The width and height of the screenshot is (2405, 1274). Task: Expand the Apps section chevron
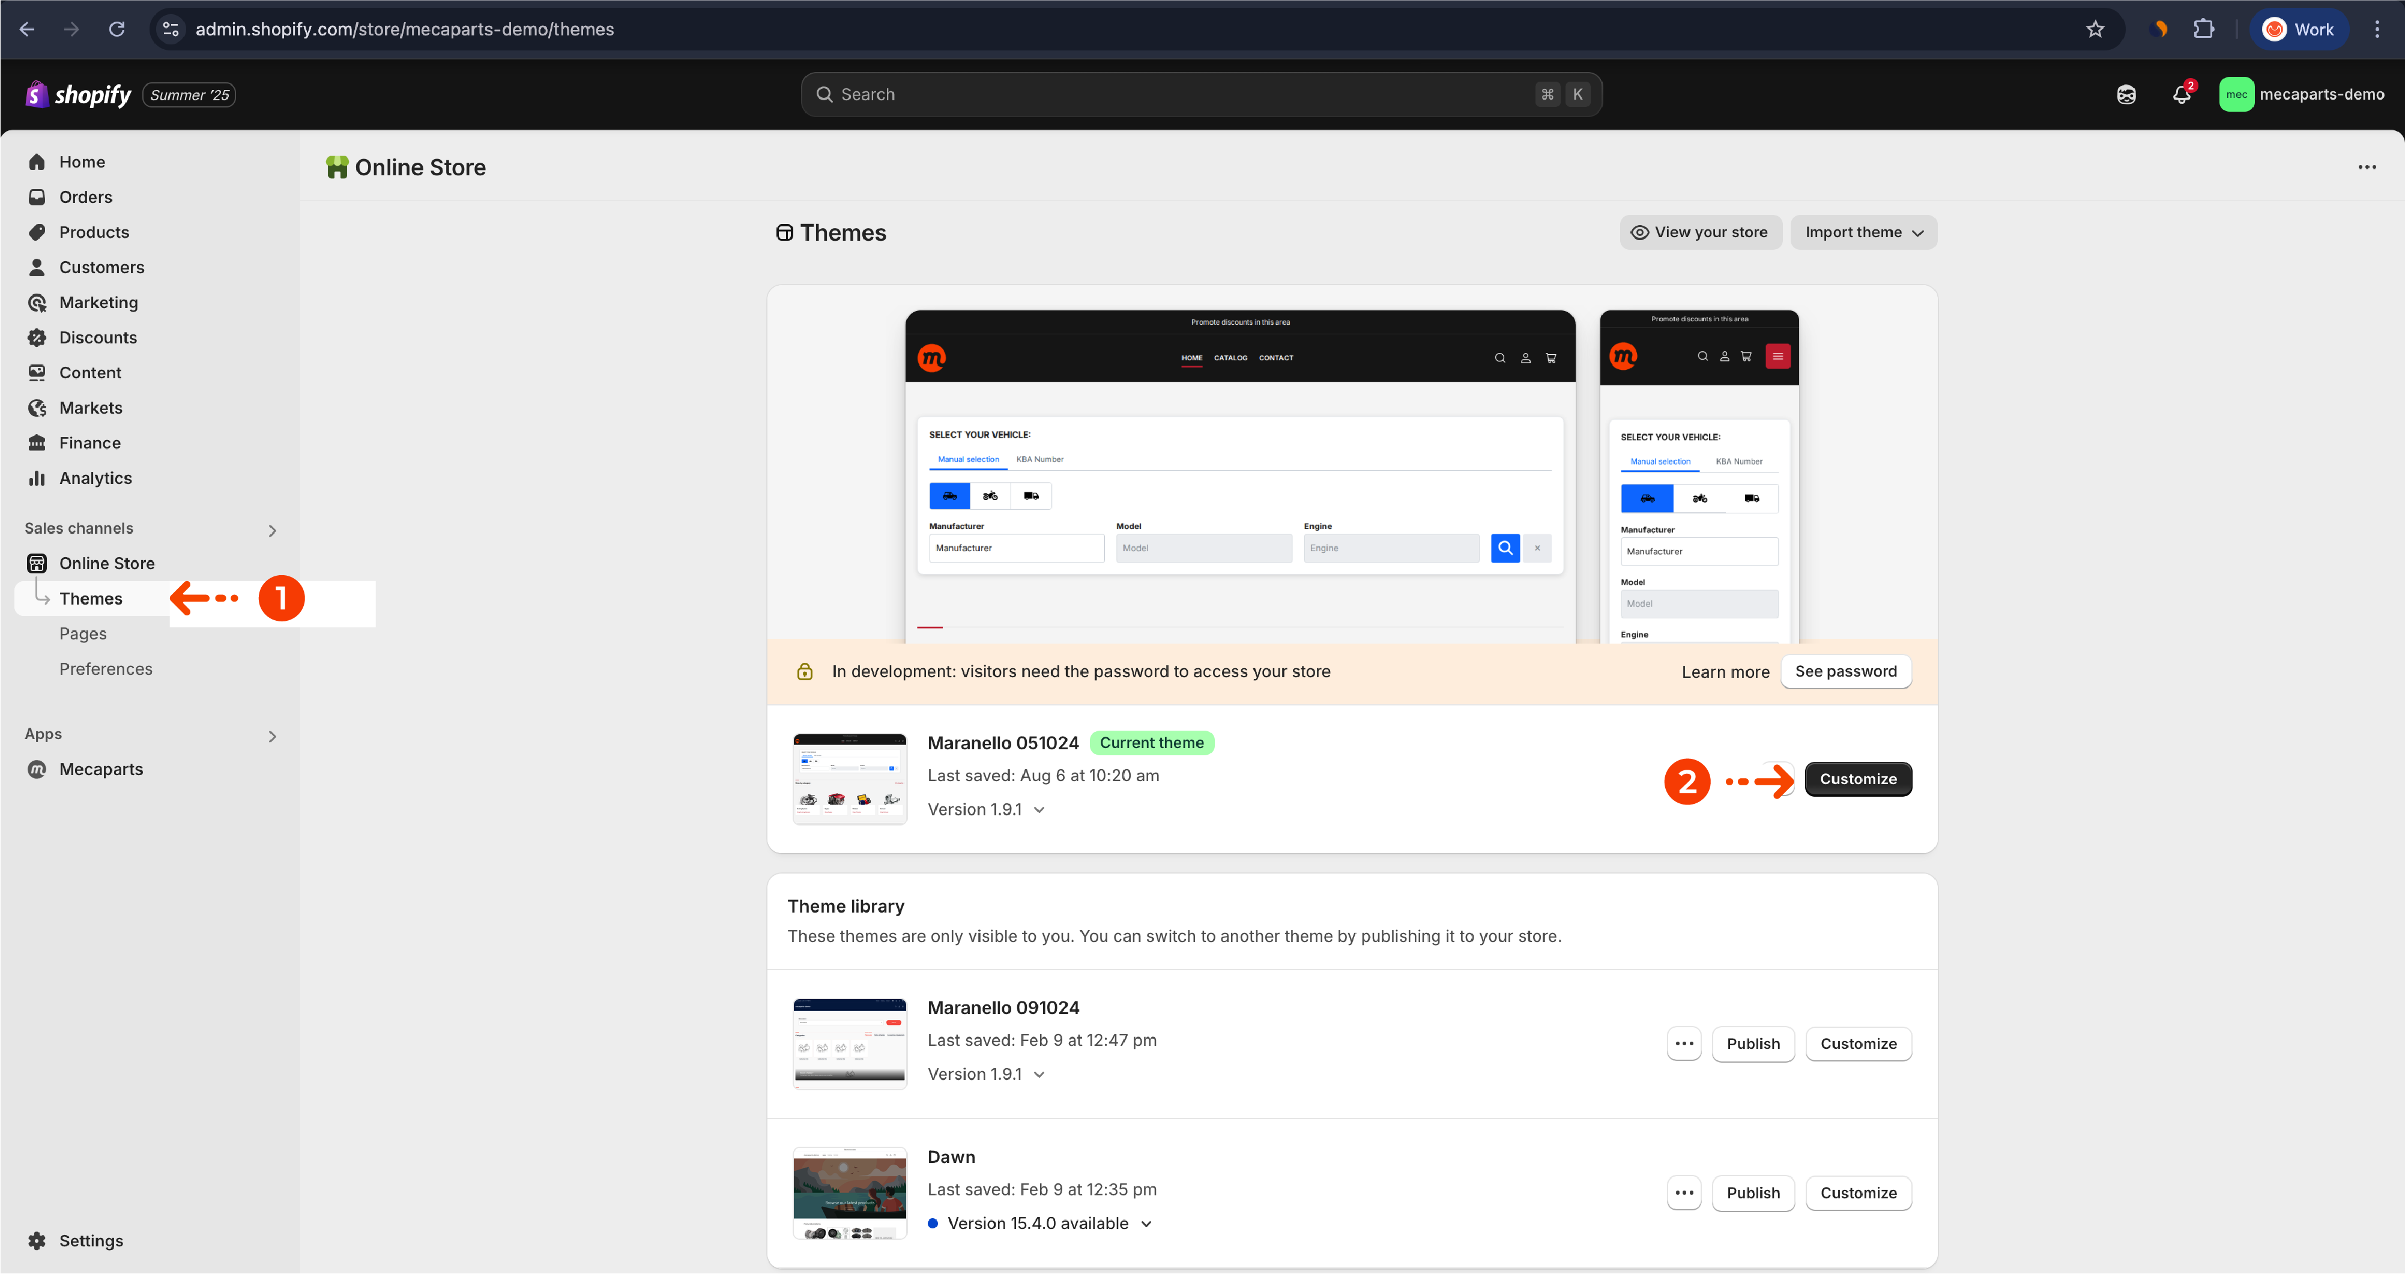(x=271, y=737)
